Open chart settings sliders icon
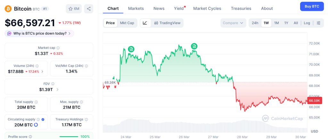 pos(318,23)
